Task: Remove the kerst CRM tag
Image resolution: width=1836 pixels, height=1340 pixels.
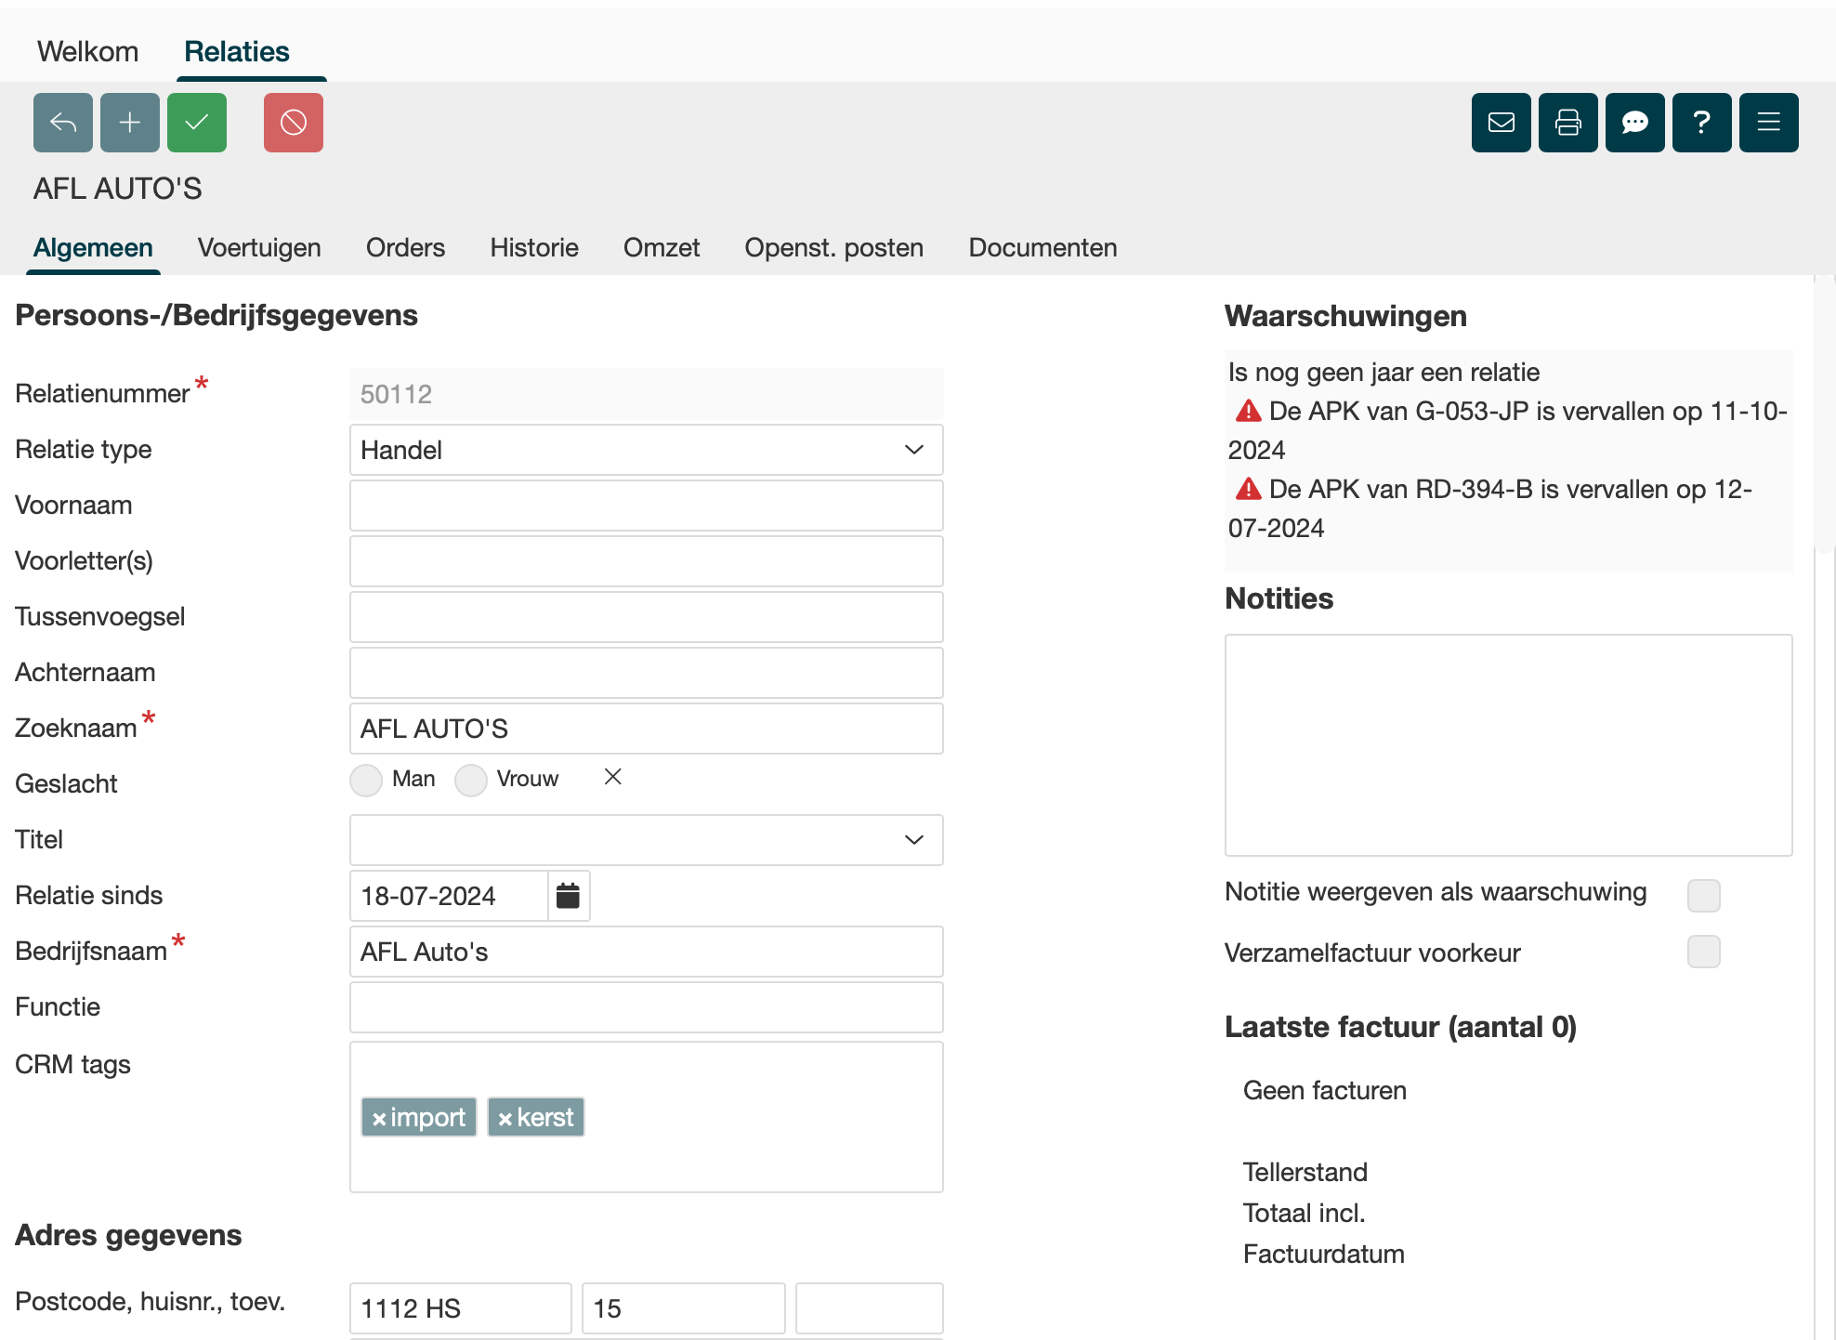Action: (x=505, y=1119)
